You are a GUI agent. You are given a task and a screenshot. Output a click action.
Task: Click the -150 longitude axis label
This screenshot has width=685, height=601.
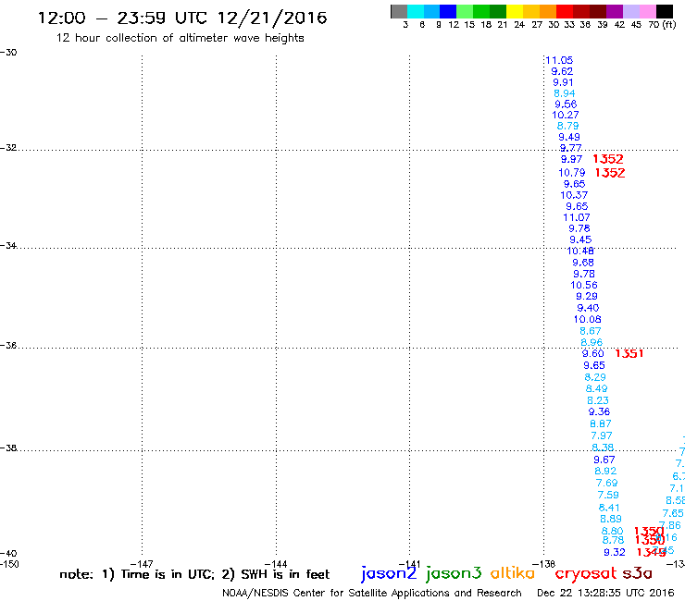(x=9, y=564)
